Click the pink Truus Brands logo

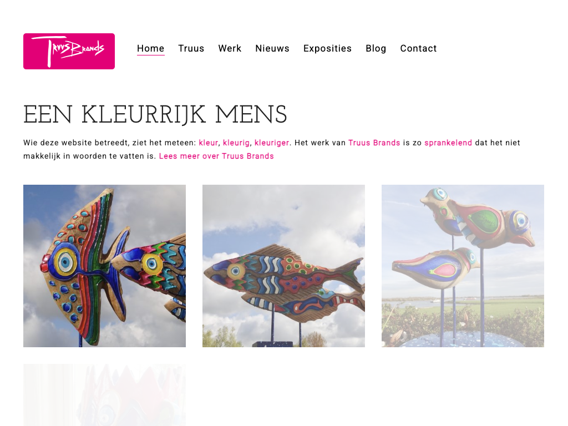[x=69, y=51]
